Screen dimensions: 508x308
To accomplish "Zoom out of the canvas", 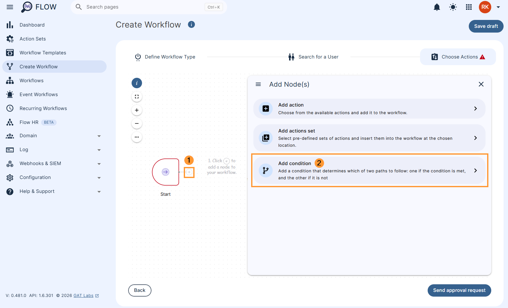I will (x=137, y=124).
